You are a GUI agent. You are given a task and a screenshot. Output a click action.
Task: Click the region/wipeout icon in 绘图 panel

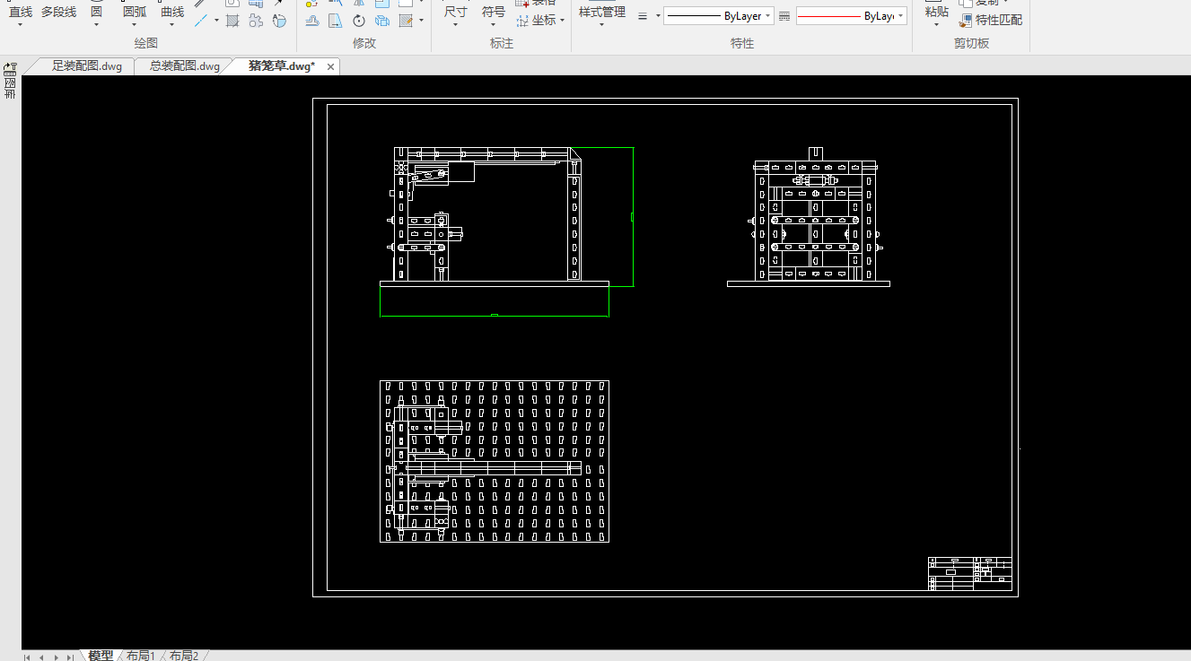(x=279, y=20)
